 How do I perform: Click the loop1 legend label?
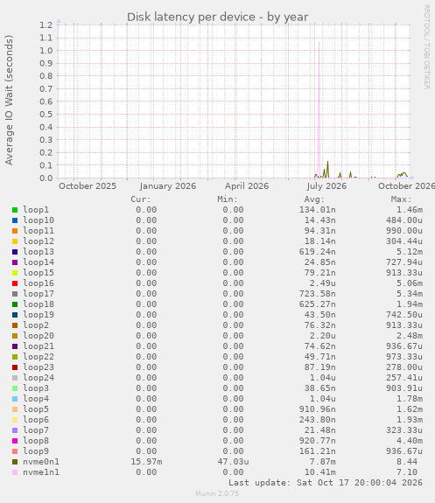(36, 210)
